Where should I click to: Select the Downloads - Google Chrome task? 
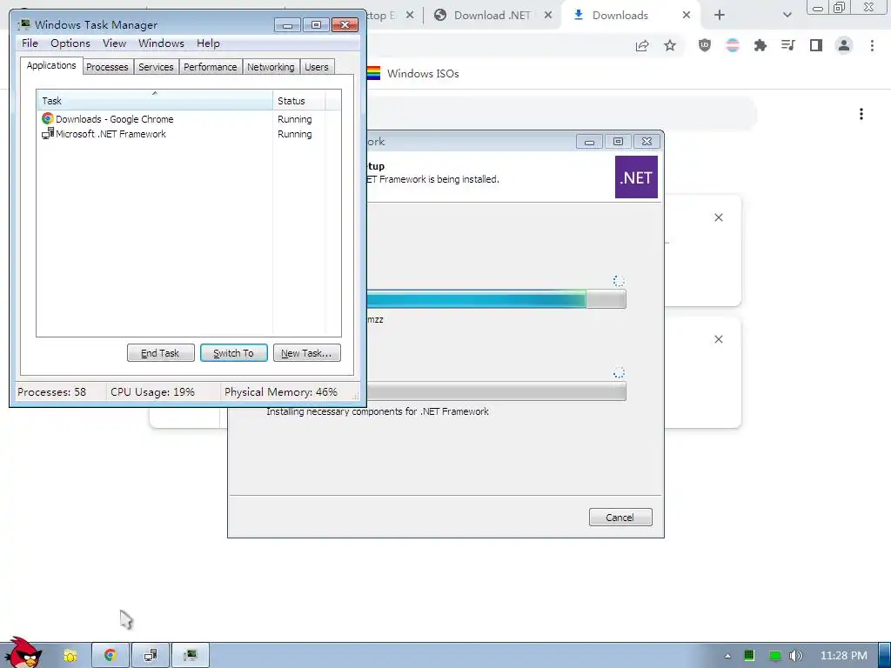[x=107, y=118]
